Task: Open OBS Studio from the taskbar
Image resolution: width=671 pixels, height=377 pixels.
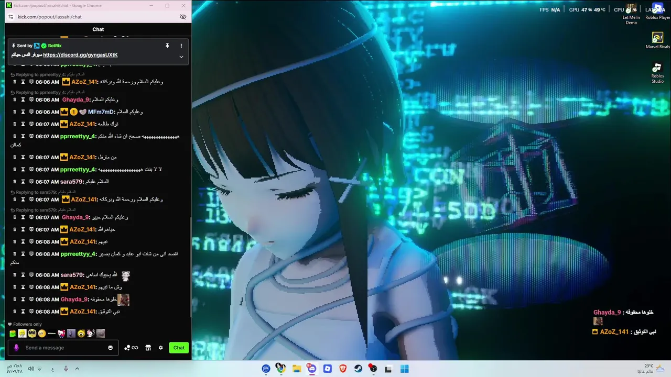Action: click(373, 369)
